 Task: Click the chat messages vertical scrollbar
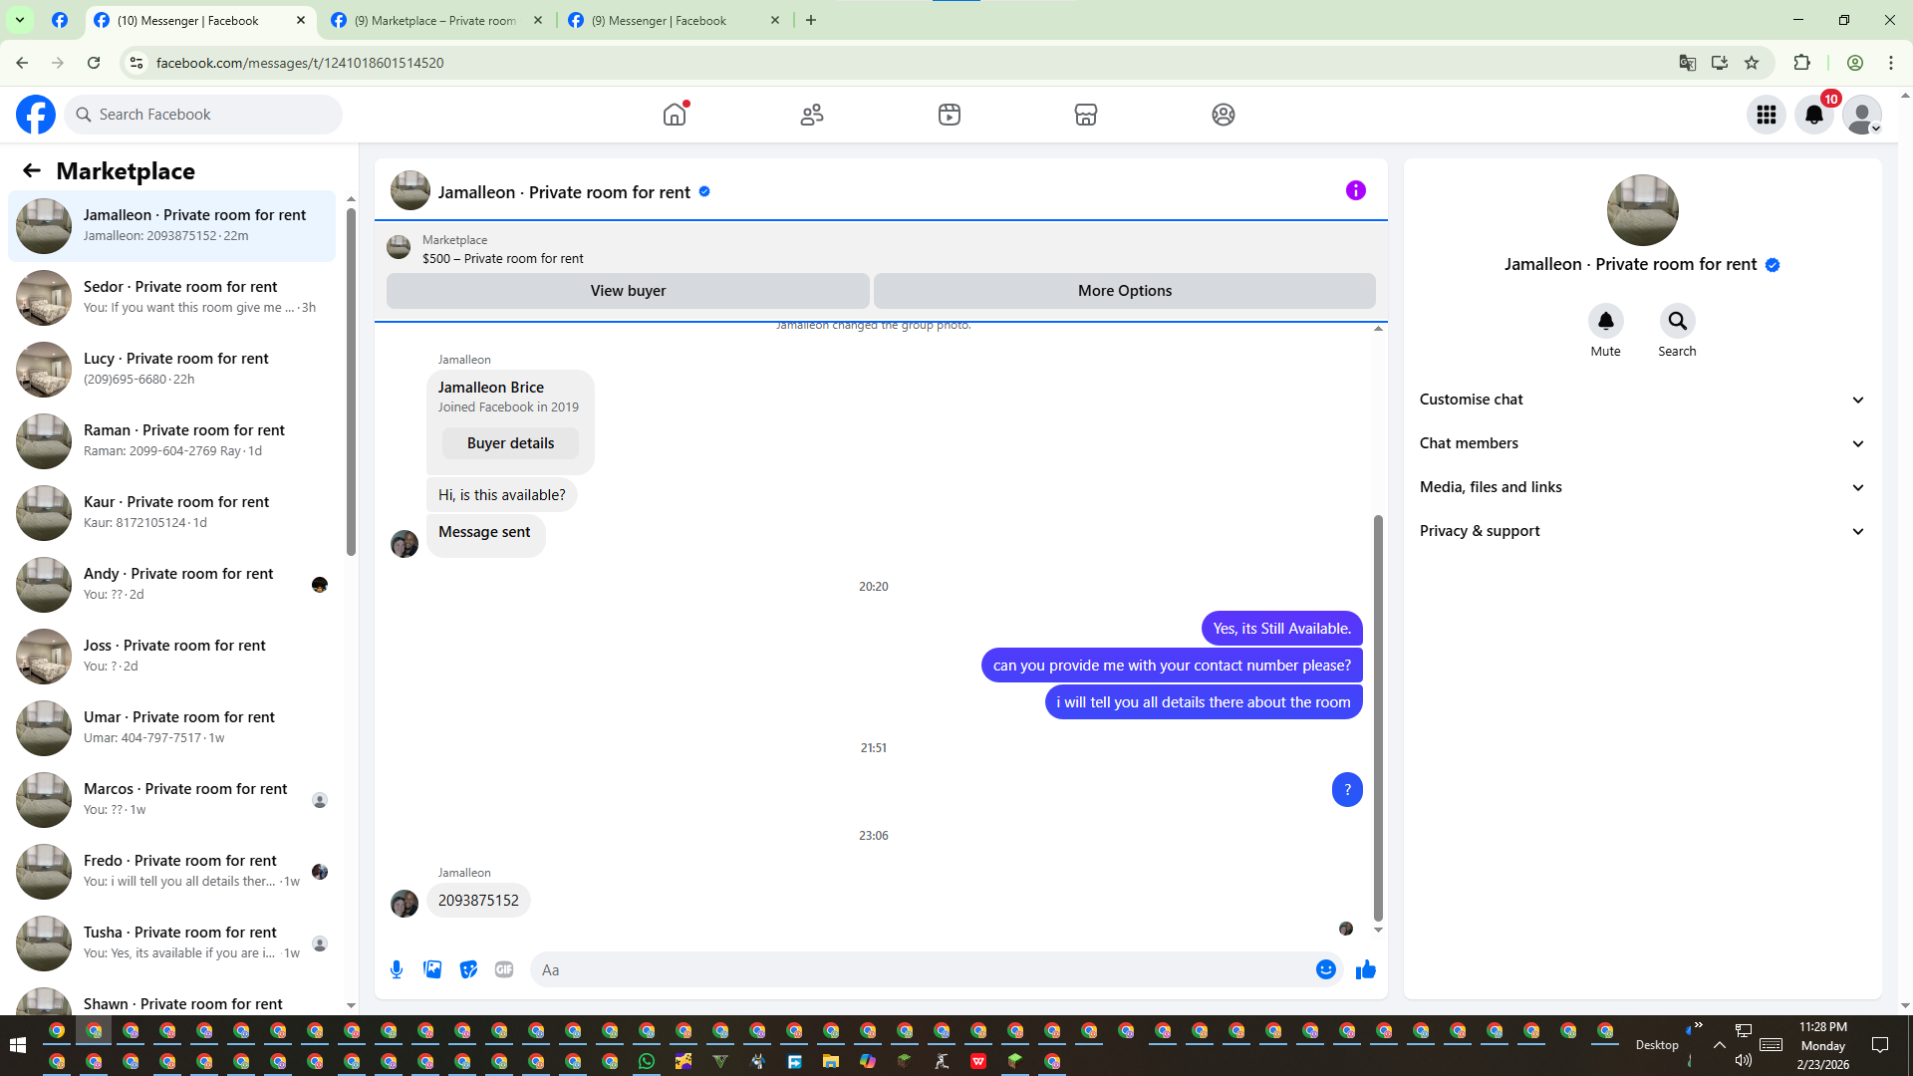coord(1378,717)
